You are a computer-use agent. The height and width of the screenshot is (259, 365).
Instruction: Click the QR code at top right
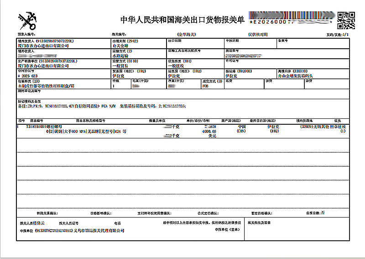[346, 20]
